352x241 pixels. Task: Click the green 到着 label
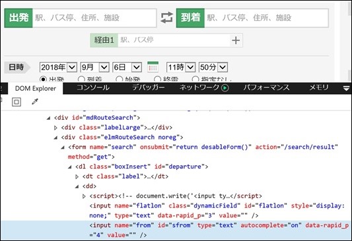tap(190, 18)
